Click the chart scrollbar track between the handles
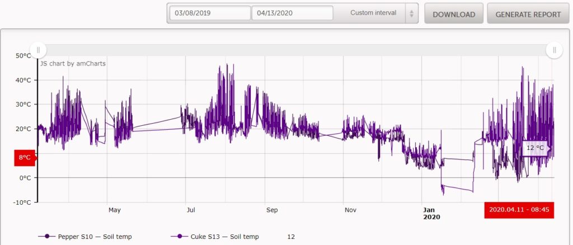This screenshot has width=573, height=245. tap(295, 50)
